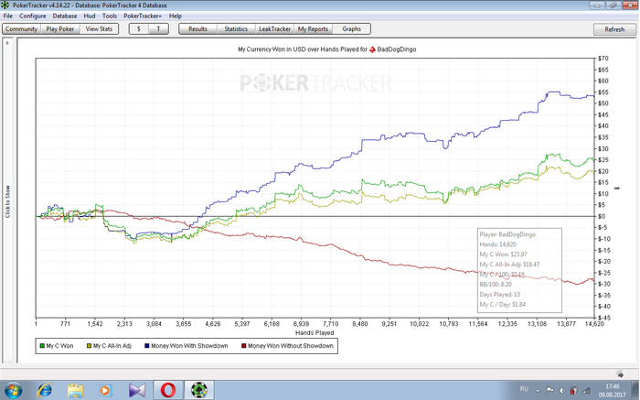
Task: Click the volume speaker tray icon
Action: 561,390
